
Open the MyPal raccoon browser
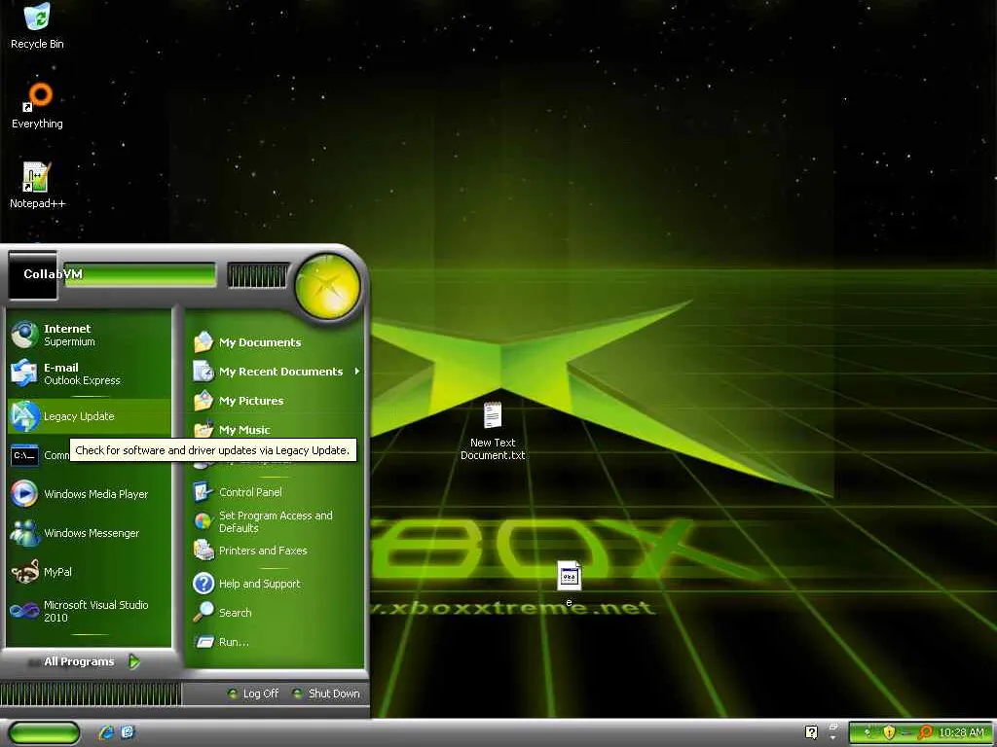coord(89,572)
